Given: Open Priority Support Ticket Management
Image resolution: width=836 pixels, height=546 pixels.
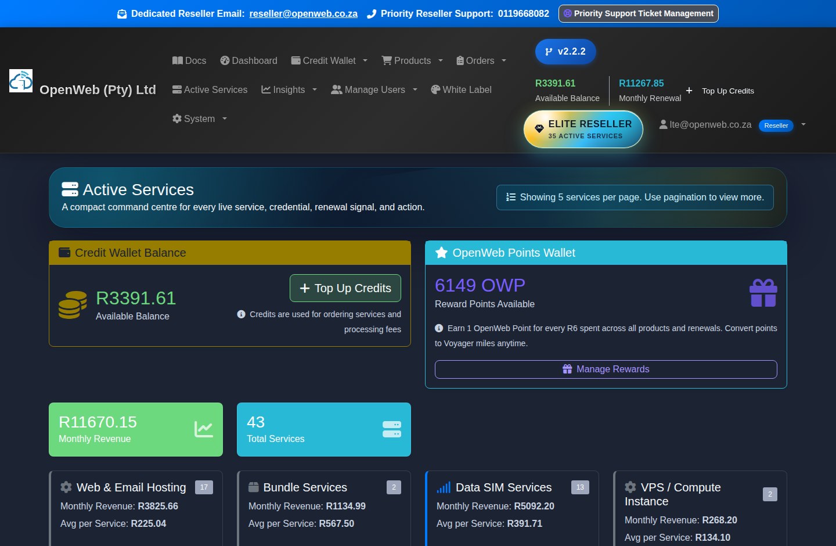Looking at the screenshot, I should [x=639, y=13].
